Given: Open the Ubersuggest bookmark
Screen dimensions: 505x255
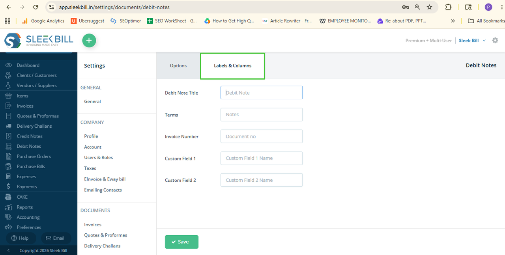Looking at the screenshot, I should (88, 21).
